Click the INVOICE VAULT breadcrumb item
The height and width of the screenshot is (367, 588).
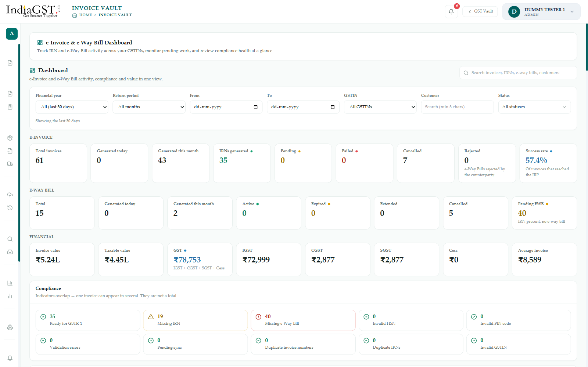pyautogui.click(x=115, y=15)
